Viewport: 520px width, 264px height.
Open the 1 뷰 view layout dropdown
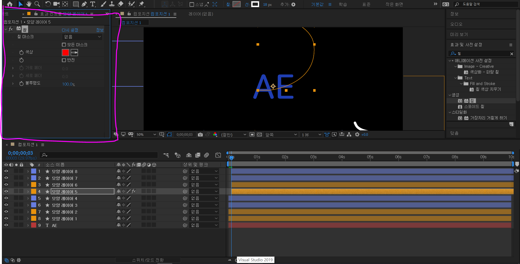311,134
